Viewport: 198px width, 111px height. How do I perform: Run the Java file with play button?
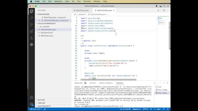(x=158, y=10)
